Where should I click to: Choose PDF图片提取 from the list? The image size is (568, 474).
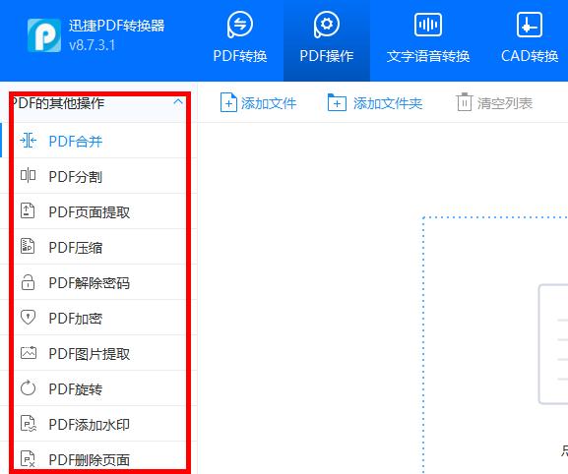pos(90,354)
